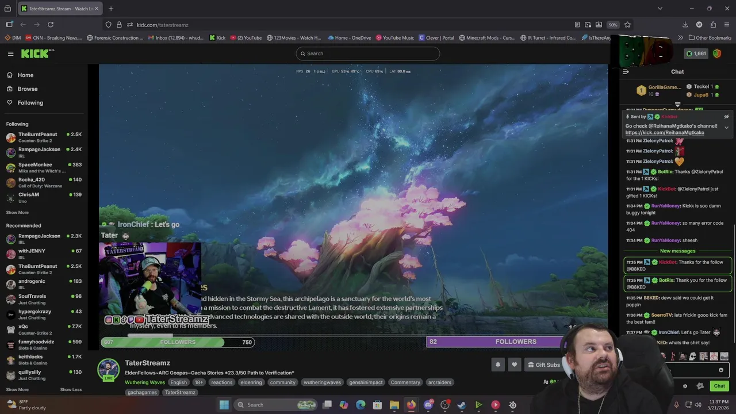Viewport: 736px width, 414px height.
Task: Click the taskbar clock showing 11:37 PM
Action: 719,405
